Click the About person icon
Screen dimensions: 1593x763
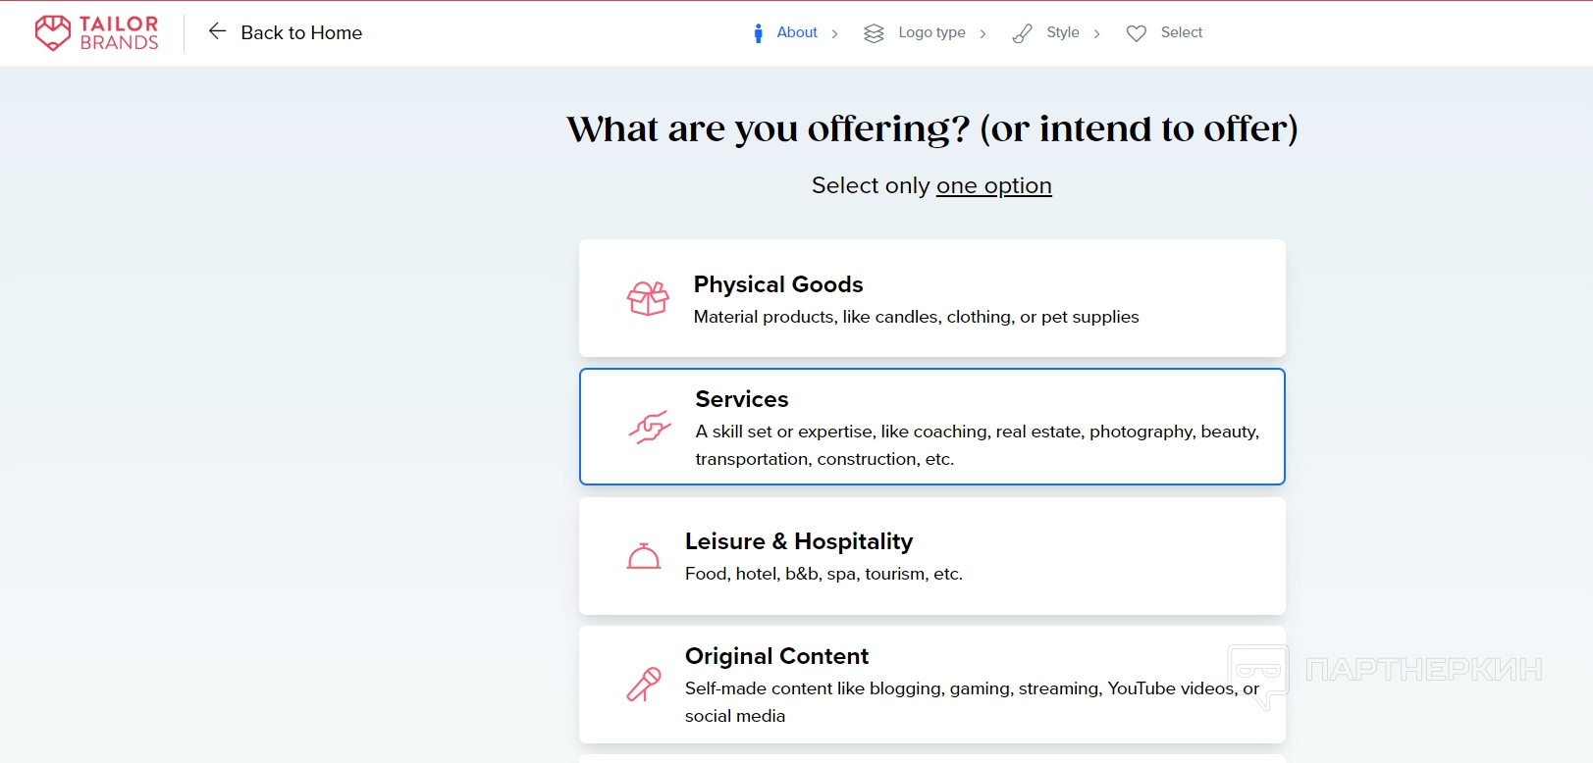coord(758,33)
